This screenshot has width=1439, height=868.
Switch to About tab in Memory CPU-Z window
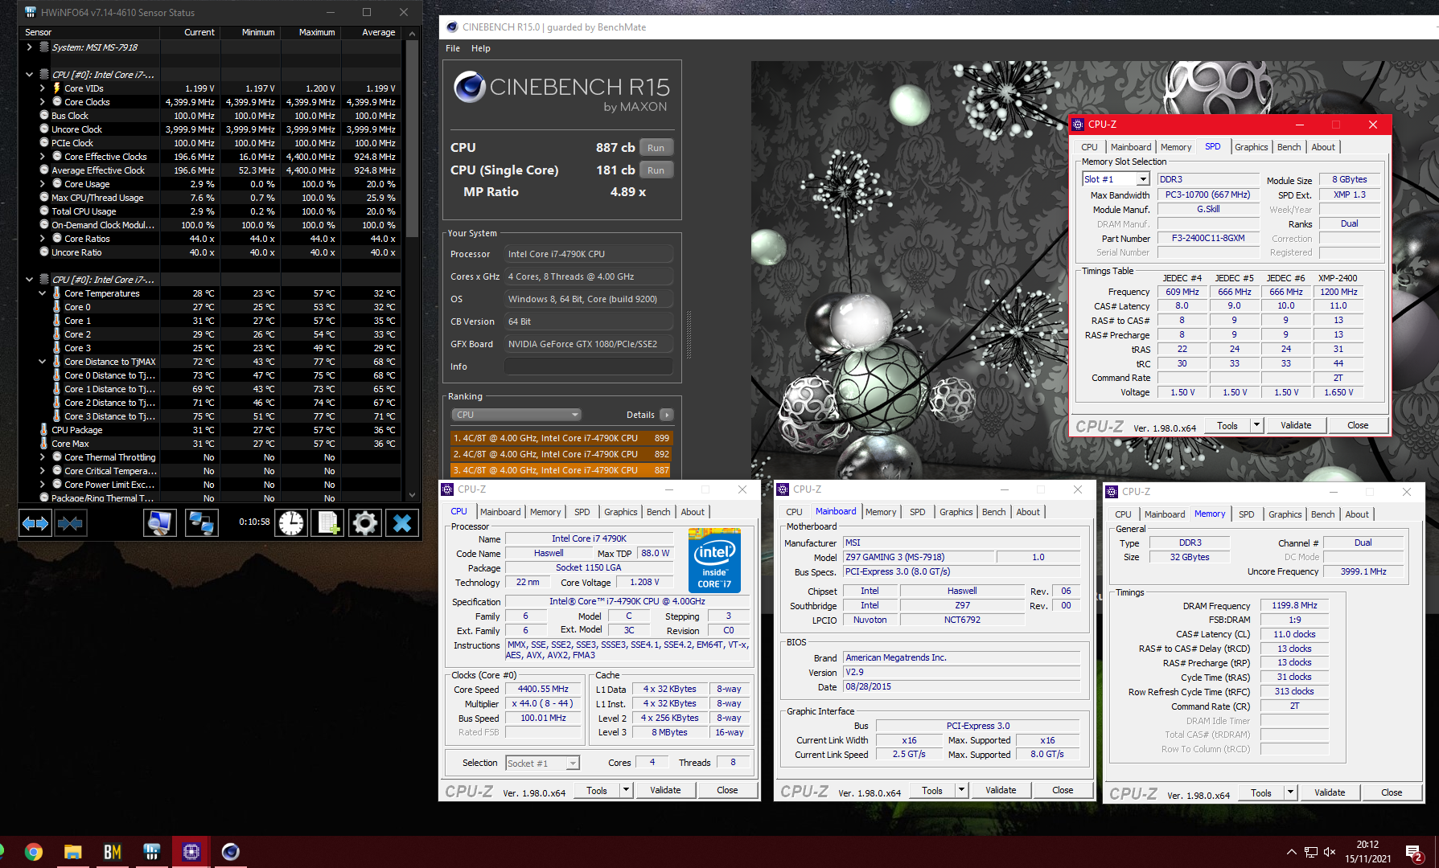coord(1357,514)
